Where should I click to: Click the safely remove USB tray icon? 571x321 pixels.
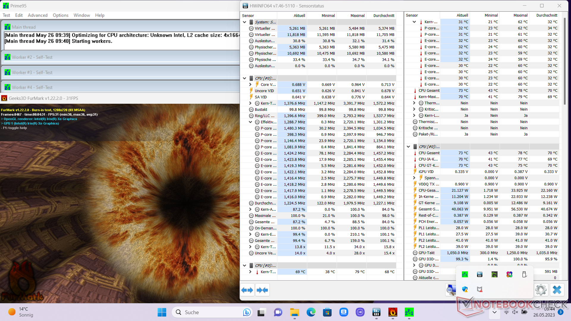point(524,274)
